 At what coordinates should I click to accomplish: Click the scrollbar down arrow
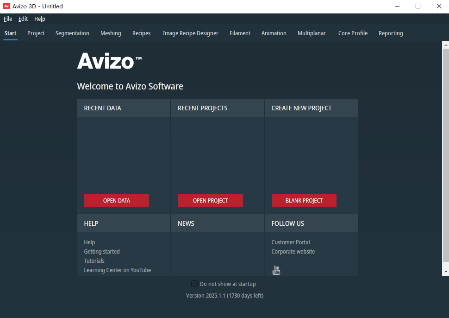445,272
